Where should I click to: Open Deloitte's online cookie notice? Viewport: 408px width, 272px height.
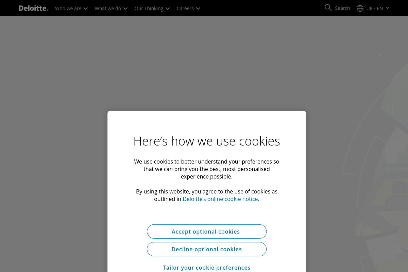click(221, 199)
